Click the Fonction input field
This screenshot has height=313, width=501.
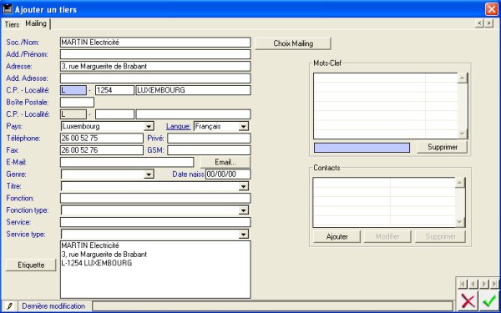155,199
